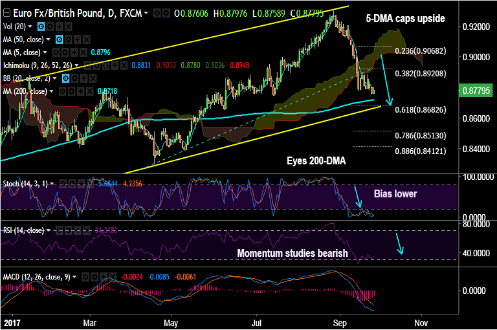Click the 0.92000 price scale label

[476, 27]
